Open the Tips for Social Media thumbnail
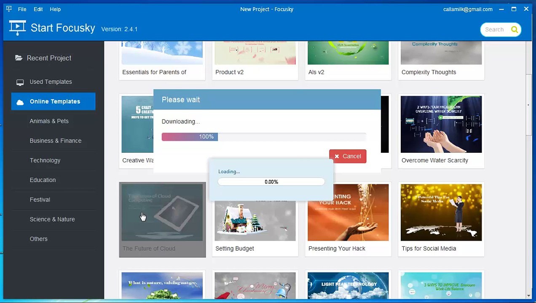536x303 pixels. 441,213
